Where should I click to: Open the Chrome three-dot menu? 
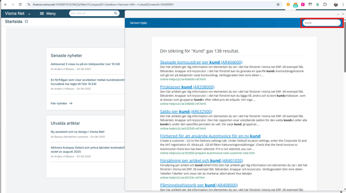tap(343, 5)
